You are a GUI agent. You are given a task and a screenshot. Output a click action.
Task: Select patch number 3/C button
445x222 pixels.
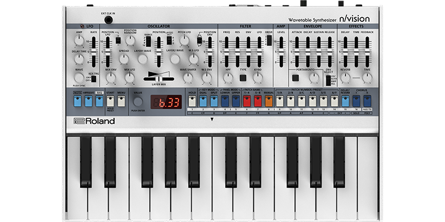[301, 101]
